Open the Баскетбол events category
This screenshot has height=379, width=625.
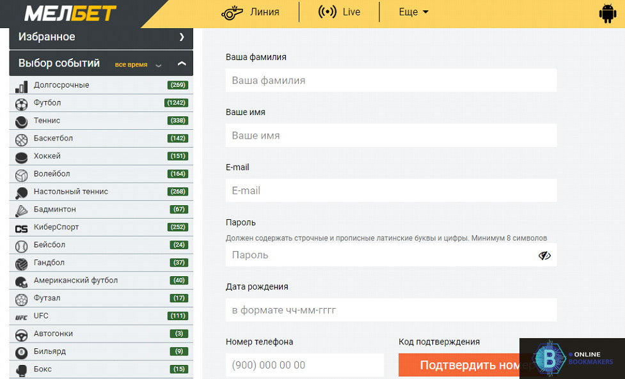[x=53, y=139]
